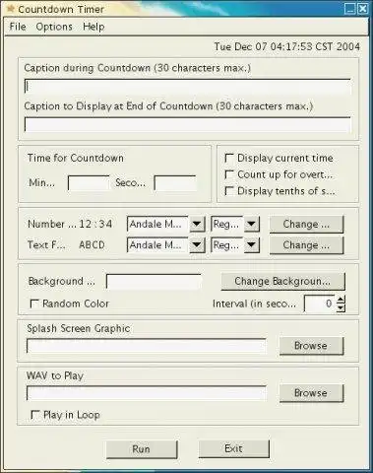
Task: Click the date text 'Tue Dec 07 04:17:53 CST 2004'
Action: coord(287,46)
